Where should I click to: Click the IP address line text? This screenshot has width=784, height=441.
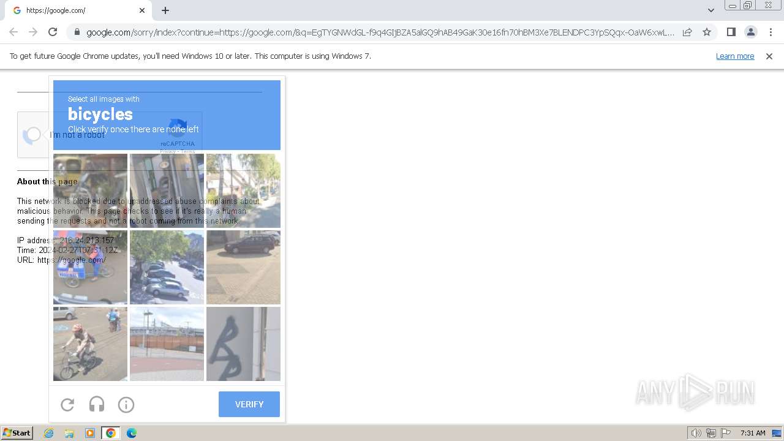click(66, 240)
